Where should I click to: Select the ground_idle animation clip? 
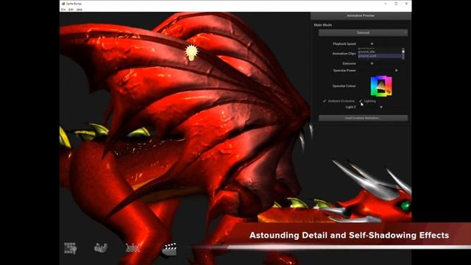click(366, 52)
